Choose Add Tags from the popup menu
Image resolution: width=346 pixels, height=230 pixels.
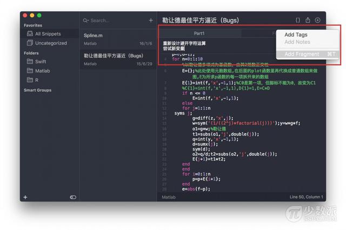tap(296, 35)
